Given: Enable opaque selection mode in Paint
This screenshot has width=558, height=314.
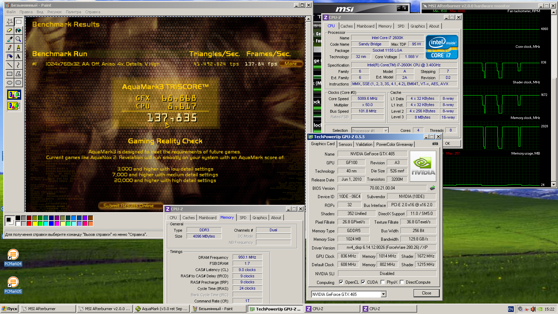Looking at the screenshot, I should (x=14, y=95).
